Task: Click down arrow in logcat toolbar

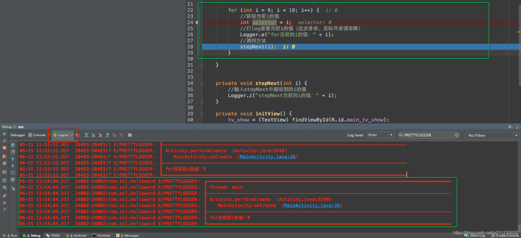Action: (x=13, y=166)
